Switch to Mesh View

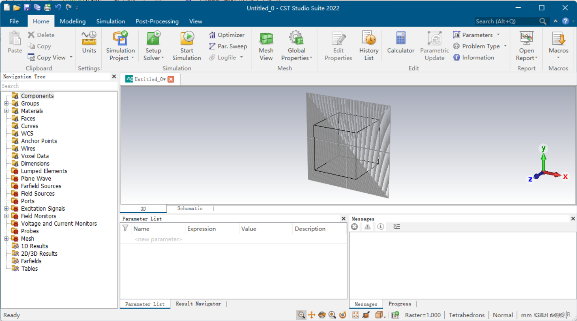point(266,46)
